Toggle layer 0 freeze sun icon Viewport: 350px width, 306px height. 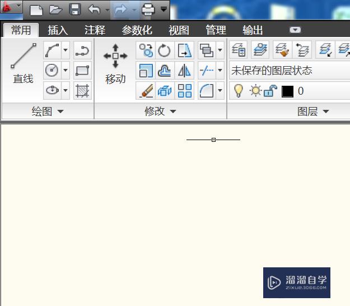pyautogui.click(x=255, y=91)
